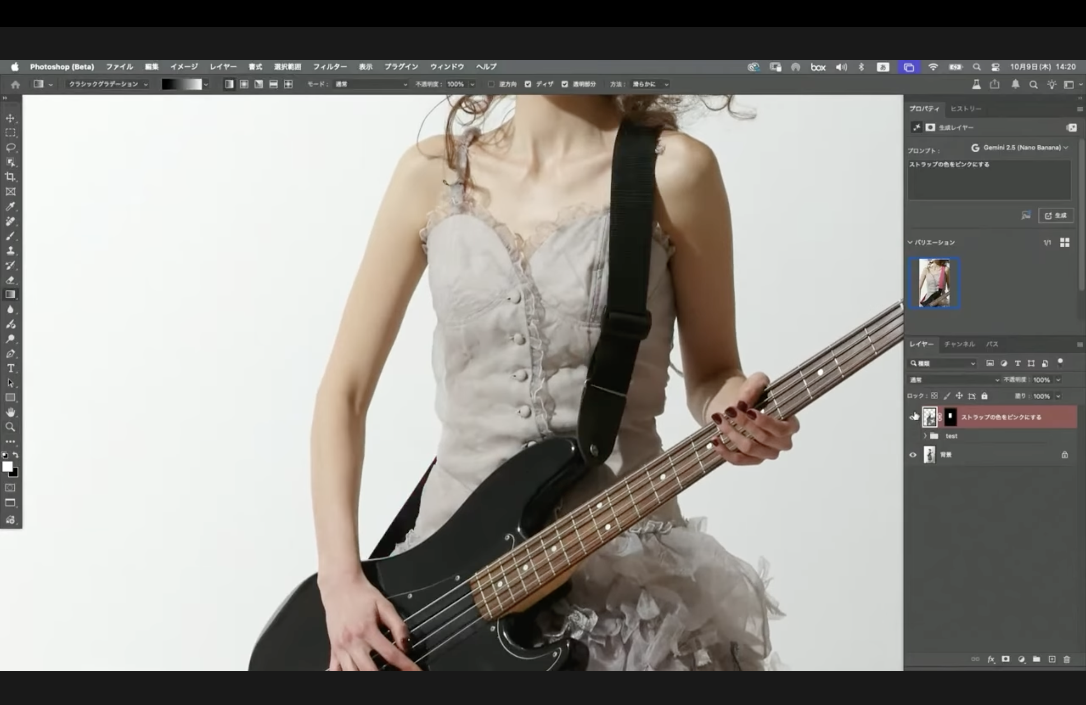Select the Eyedropper tool

(10, 206)
